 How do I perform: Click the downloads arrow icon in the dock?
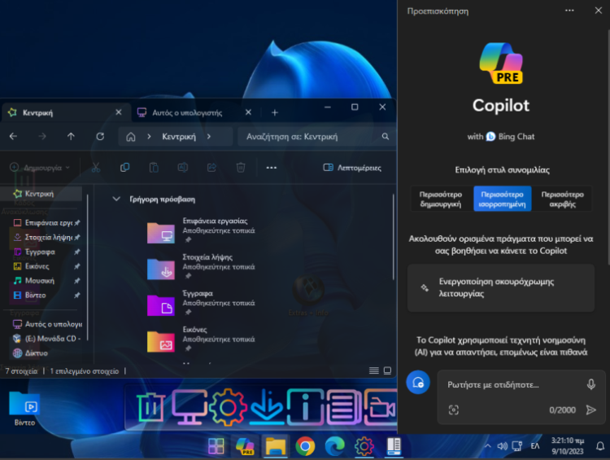tap(267, 408)
